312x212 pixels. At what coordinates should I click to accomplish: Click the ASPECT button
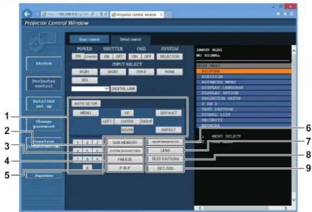coord(169,130)
